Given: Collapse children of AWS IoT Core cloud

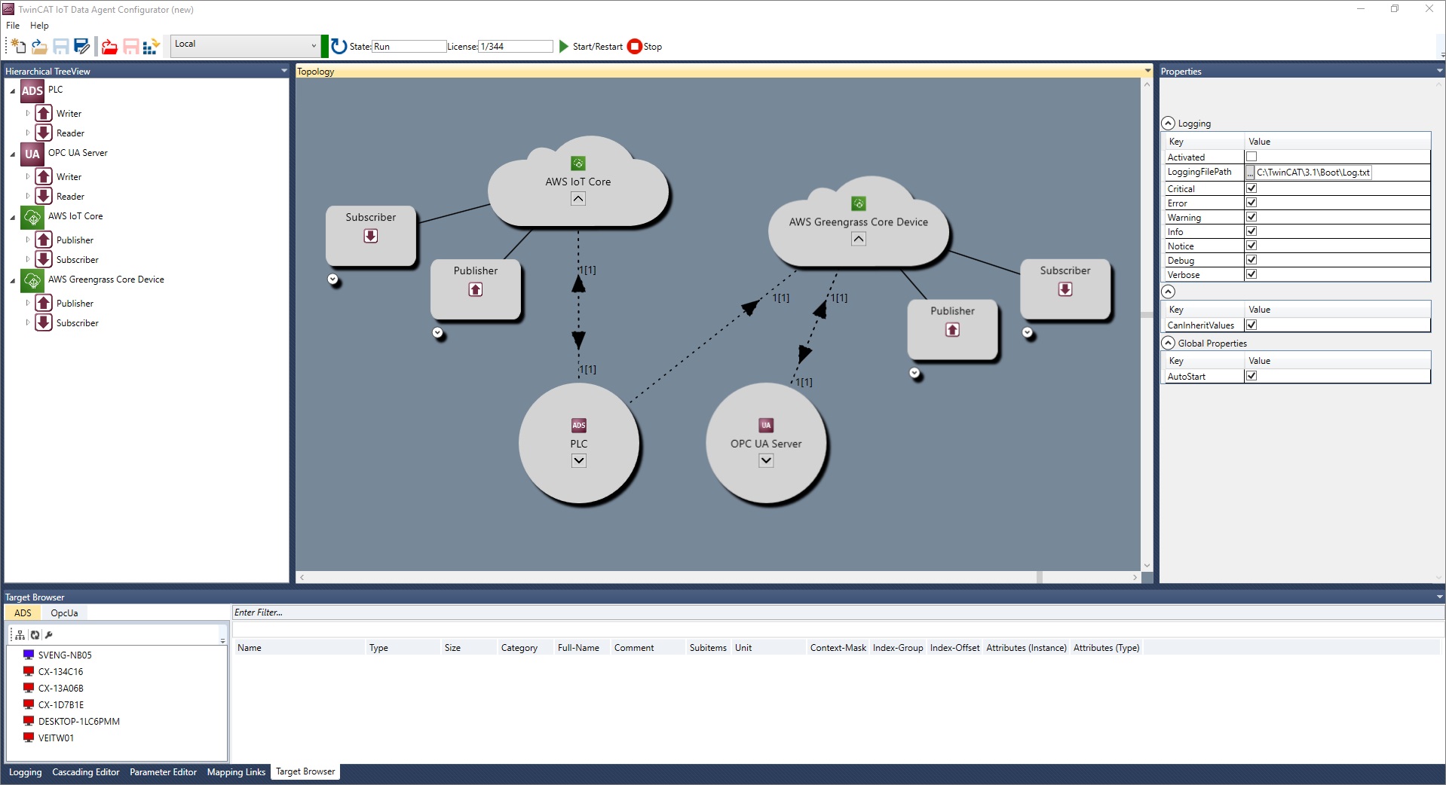Looking at the screenshot, I should [x=578, y=199].
